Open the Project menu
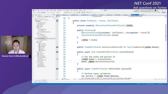The image size is (168, 94). click(x=48, y=10)
